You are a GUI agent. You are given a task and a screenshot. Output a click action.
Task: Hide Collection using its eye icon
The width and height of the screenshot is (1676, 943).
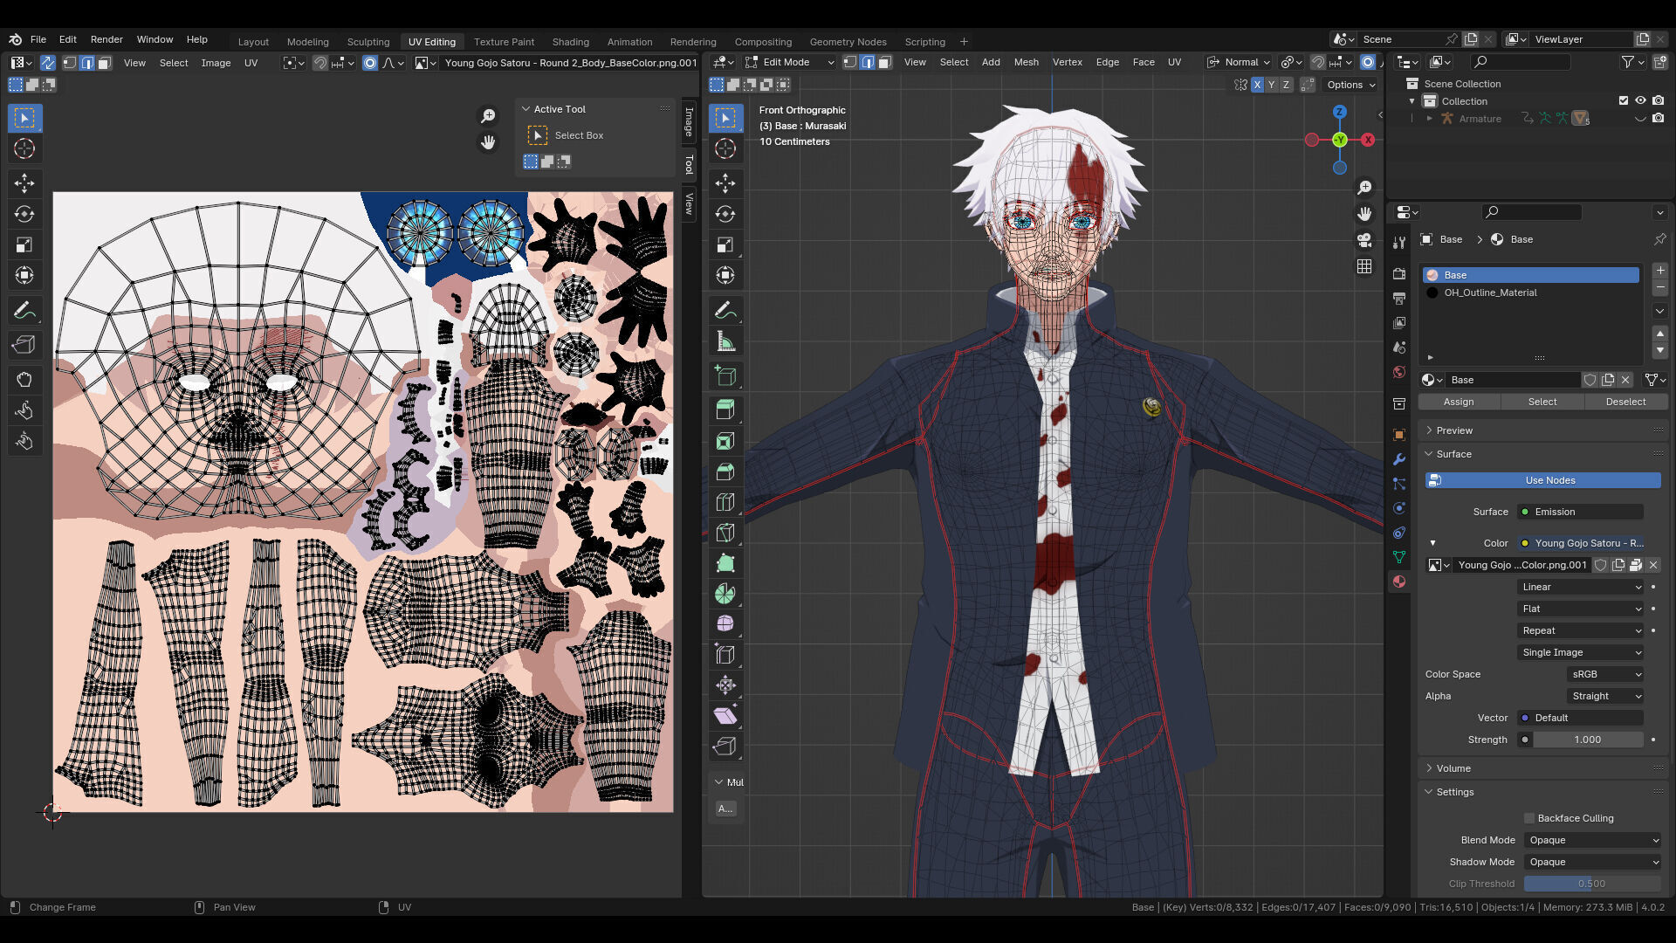(1640, 101)
